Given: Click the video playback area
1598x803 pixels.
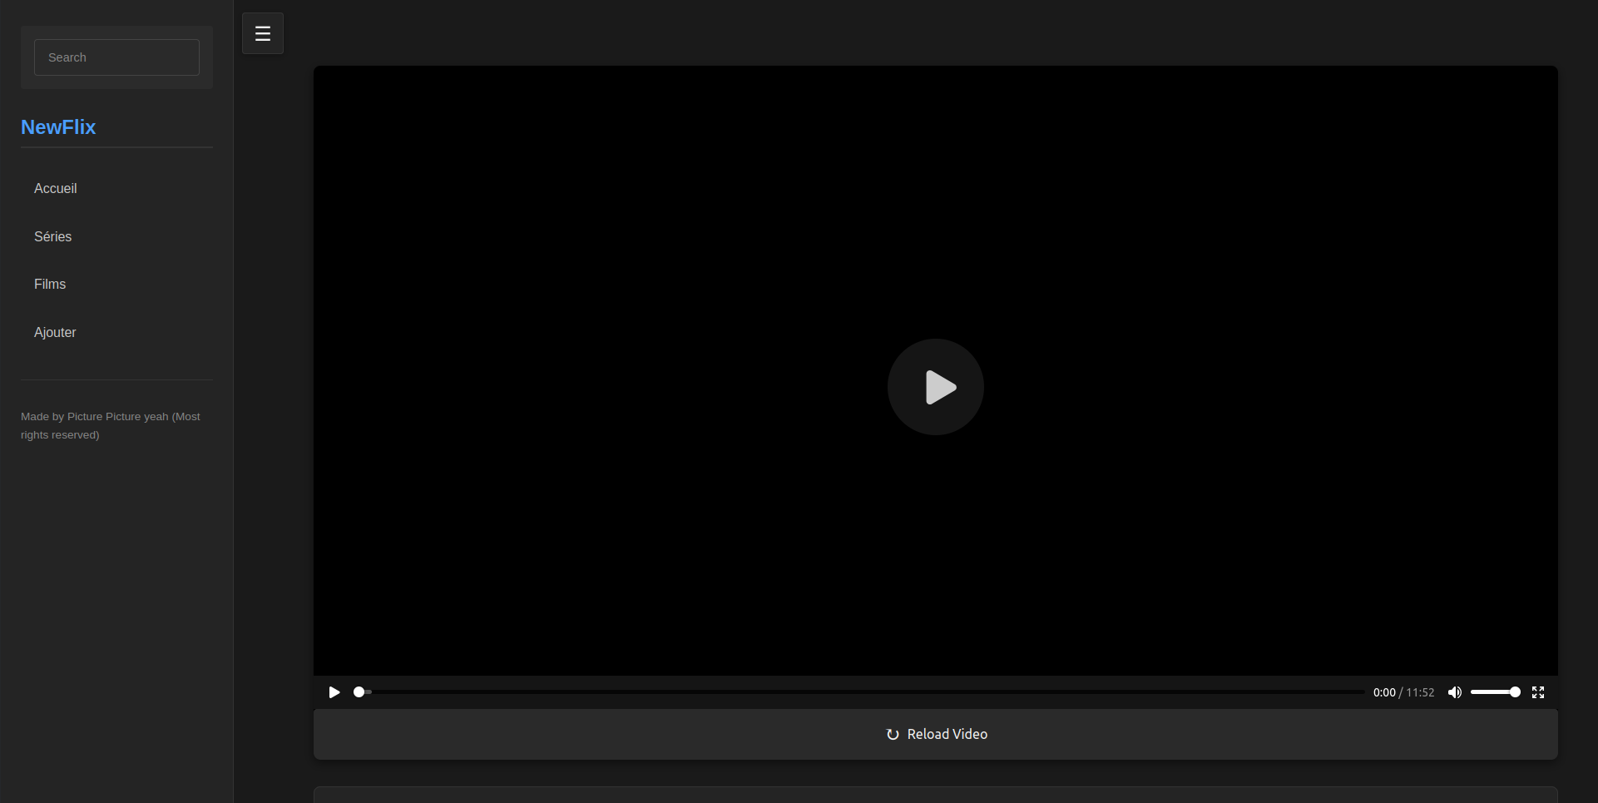Looking at the screenshot, I should tap(935, 250).
